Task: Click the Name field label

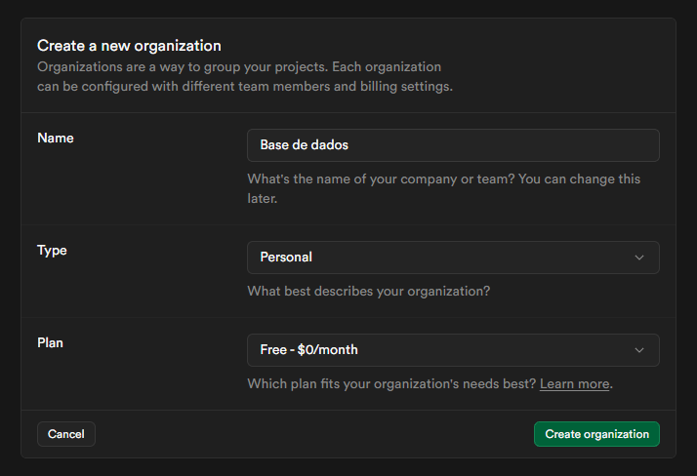Action: pos(55,139)
